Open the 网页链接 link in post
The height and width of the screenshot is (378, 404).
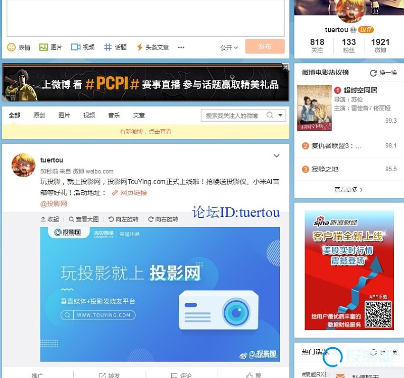pos(130,193)
